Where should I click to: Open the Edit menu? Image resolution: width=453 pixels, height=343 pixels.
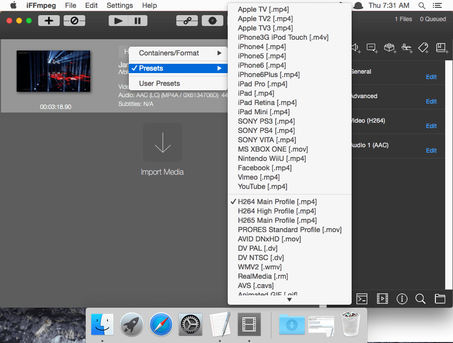point(91,5)
